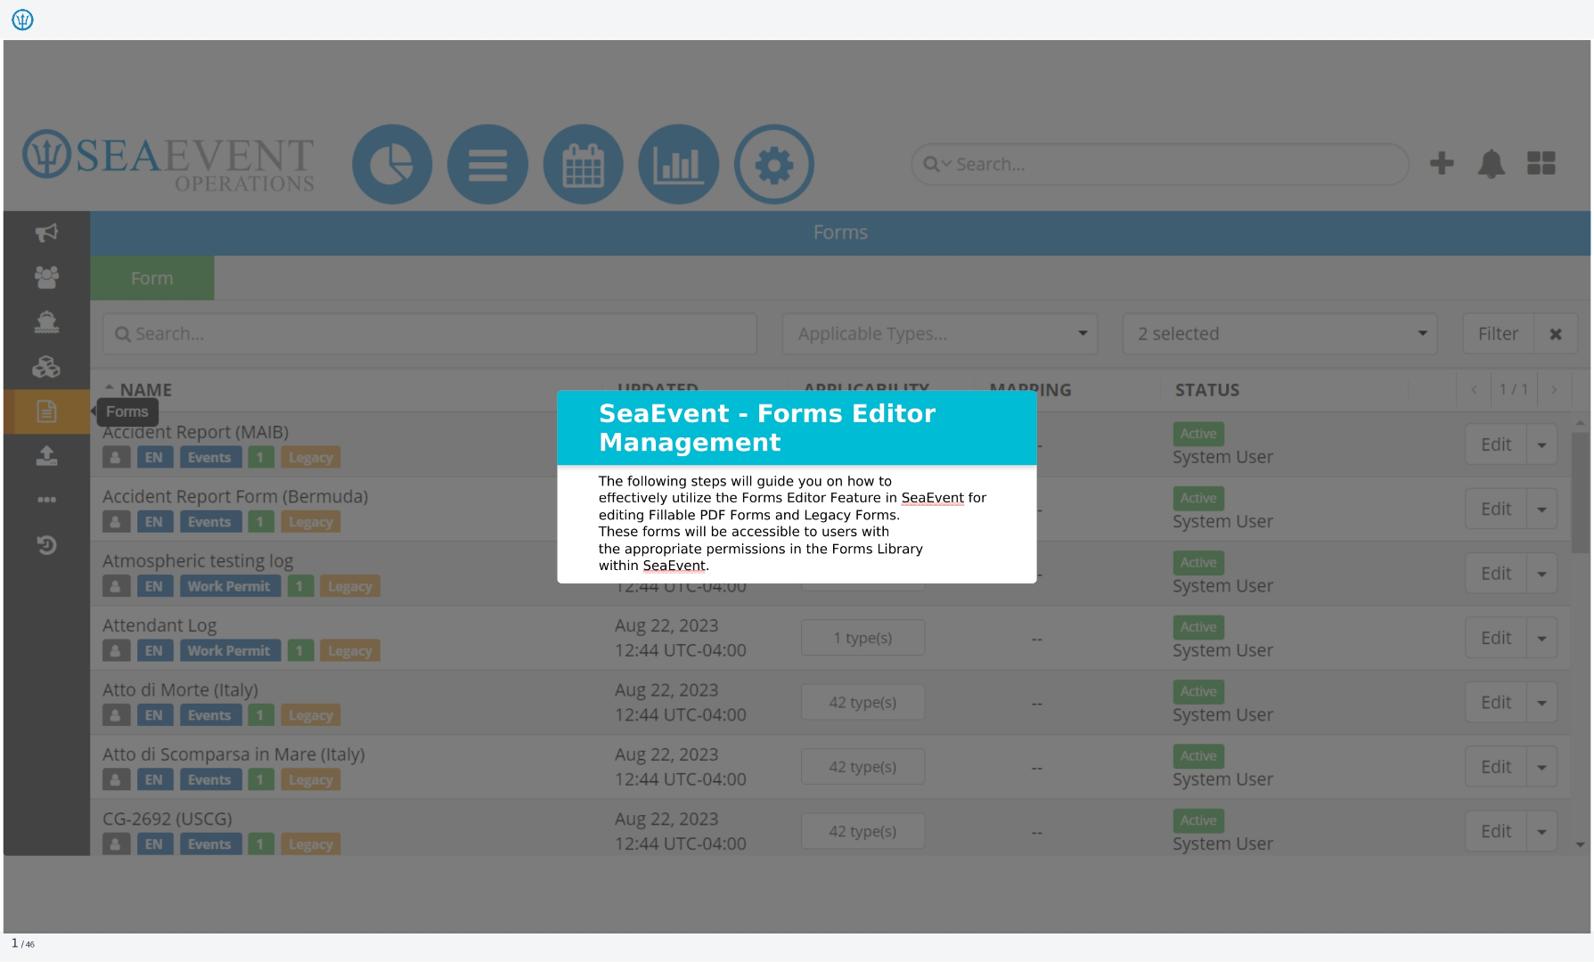Click the Work Permit tag under Attendant Log
Screen dimensions: 1594x962
point(229,651)
